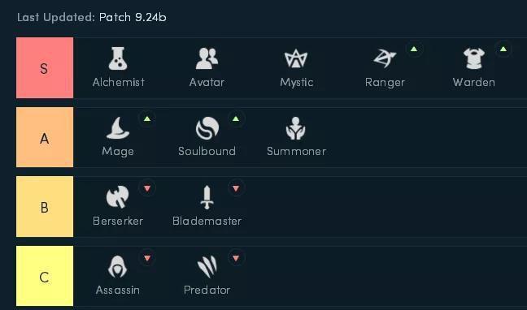Select the orange A tier label
This screenshot has height=310, width=527.
tap(45, 137)
